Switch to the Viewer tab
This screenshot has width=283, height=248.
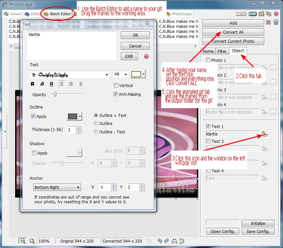tap(13, 14)
